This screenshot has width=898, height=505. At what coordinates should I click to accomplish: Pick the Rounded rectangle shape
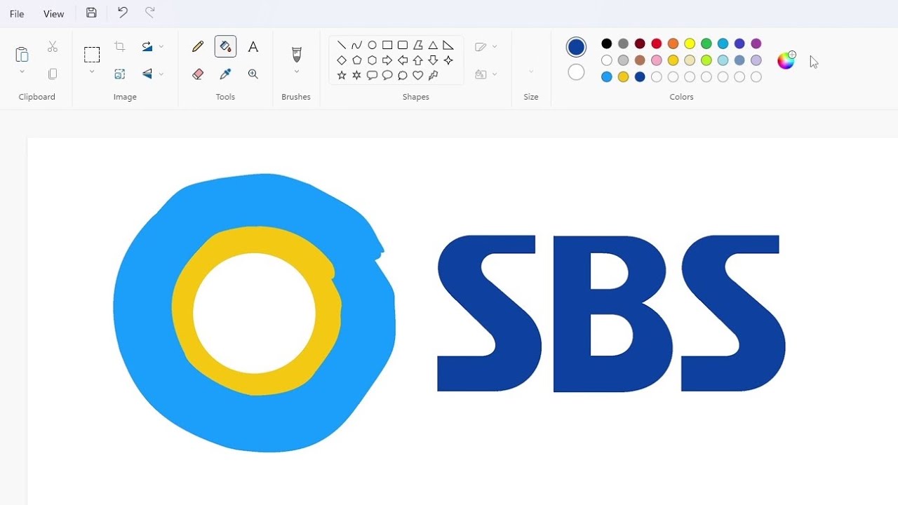coord(403,45)
